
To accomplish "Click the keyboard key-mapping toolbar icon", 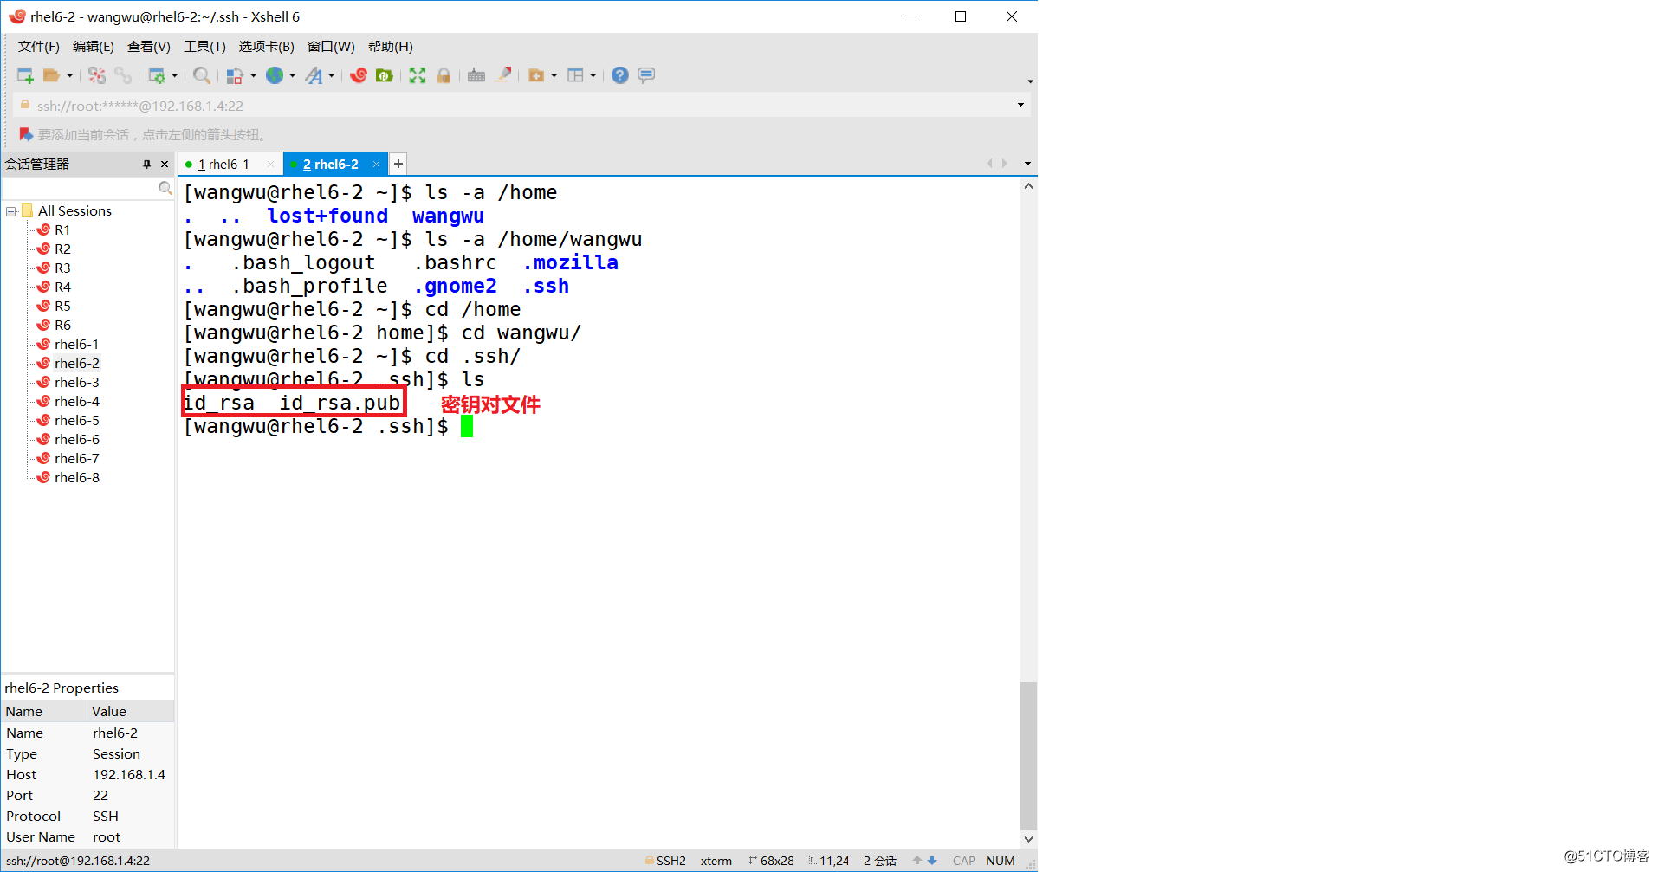I will pos(476,75).
